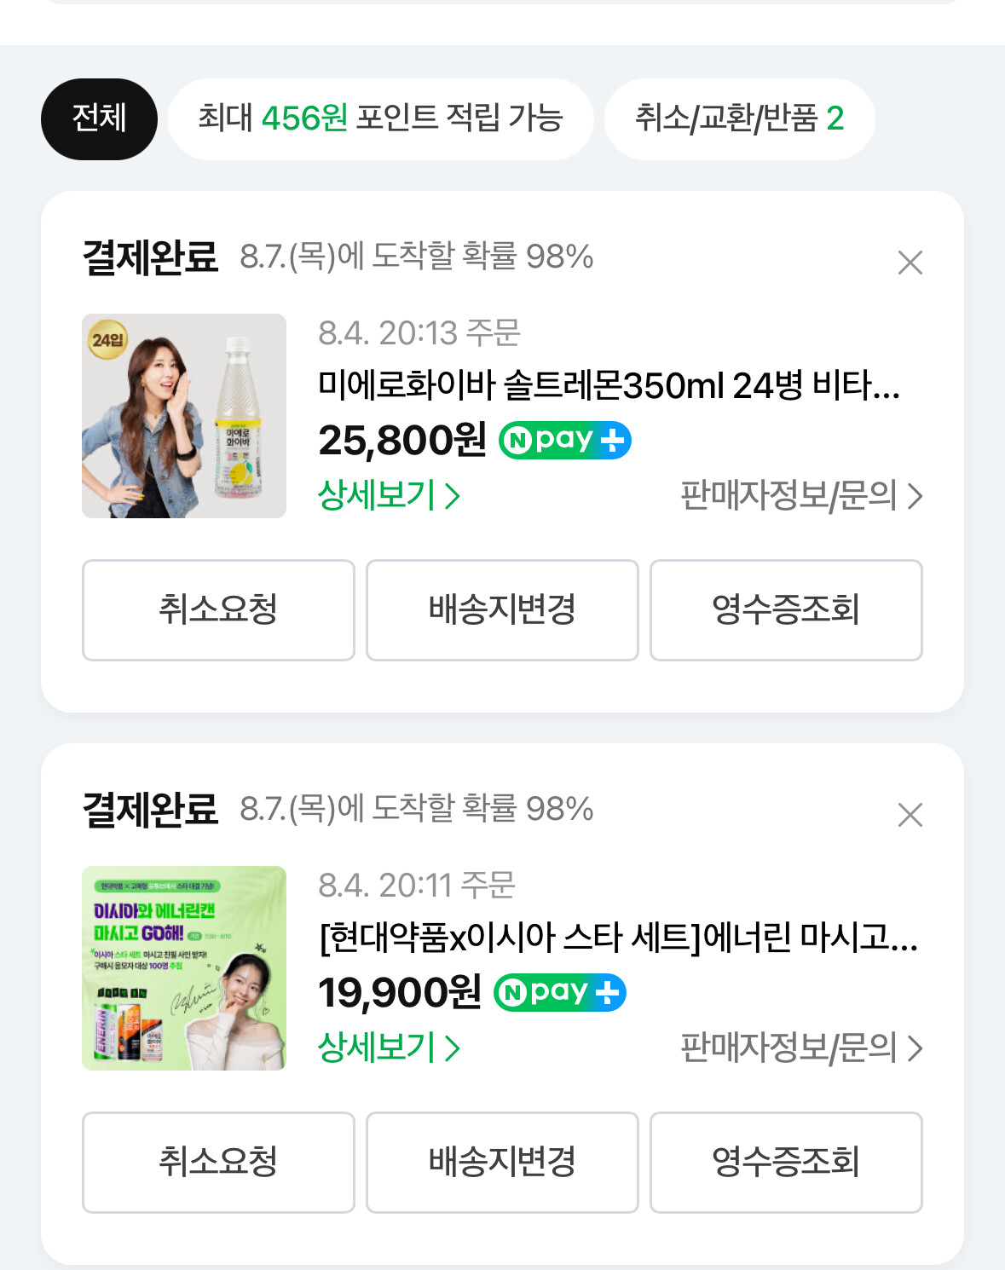
Task: Click Npay plus badge beside 19,900원
Action: coord(559,992)
